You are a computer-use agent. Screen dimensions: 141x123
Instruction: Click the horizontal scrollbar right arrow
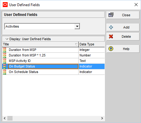click(102, 118)
